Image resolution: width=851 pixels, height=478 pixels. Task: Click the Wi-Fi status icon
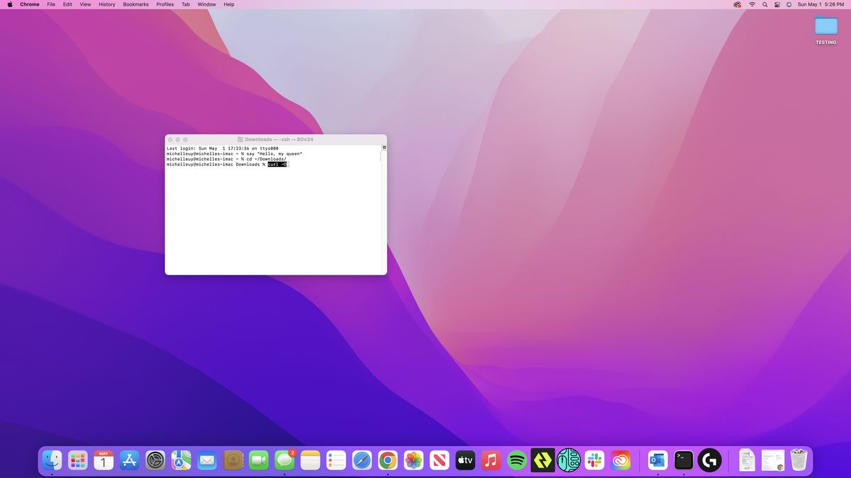[752, 4]
